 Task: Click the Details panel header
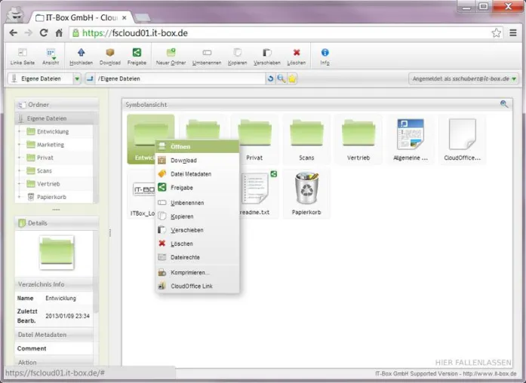(x=57, y=223)
